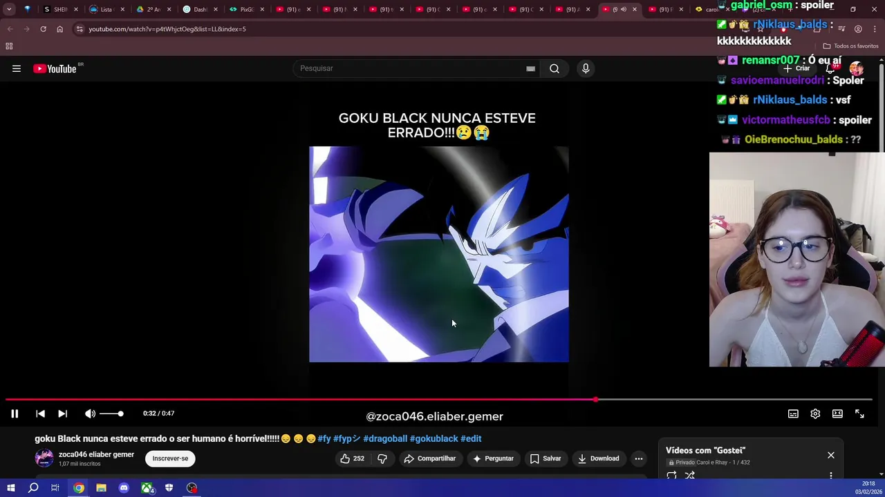
Task: Enter fullscreen mode
Action: [x=859, y=413]
